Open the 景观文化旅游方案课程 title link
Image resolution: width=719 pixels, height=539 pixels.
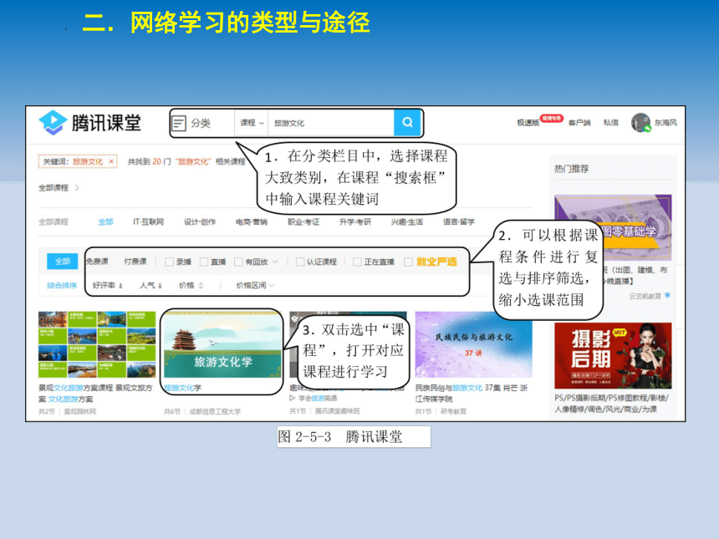(95, 394)
